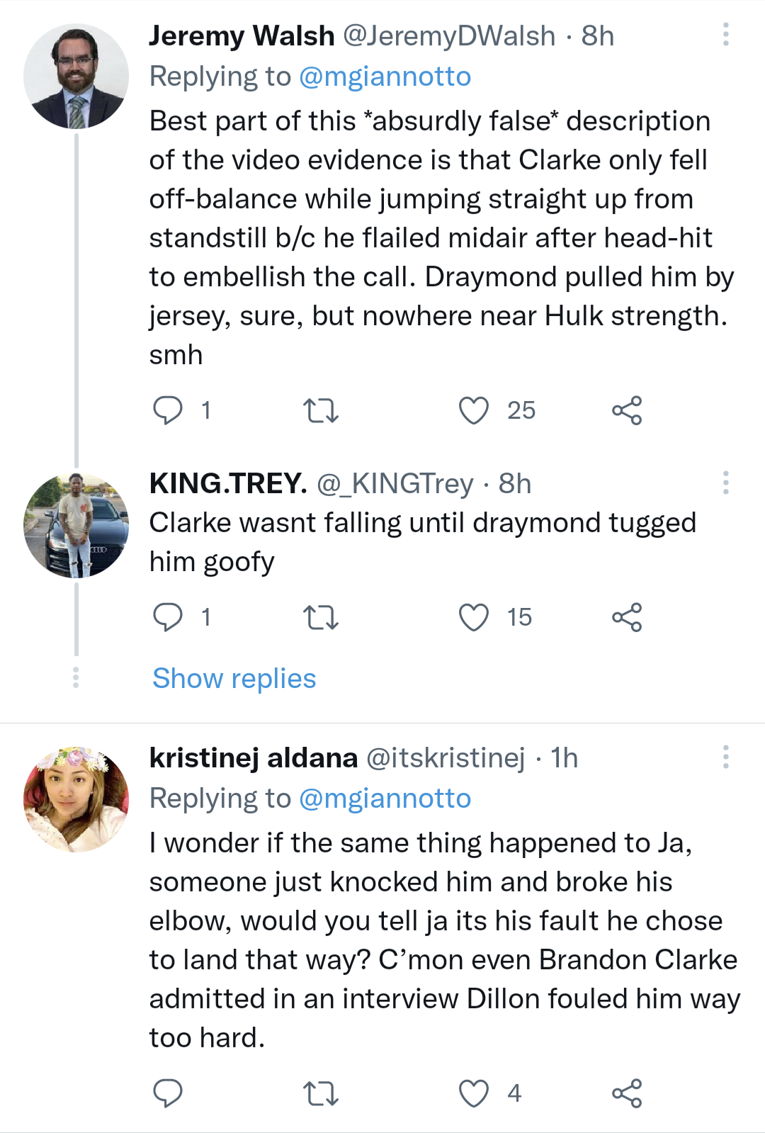Image resolution: width=765 pixels, height=1133 pixels.
Task: Share kristinej aldana's tweet
Action: pos(627,1093)
